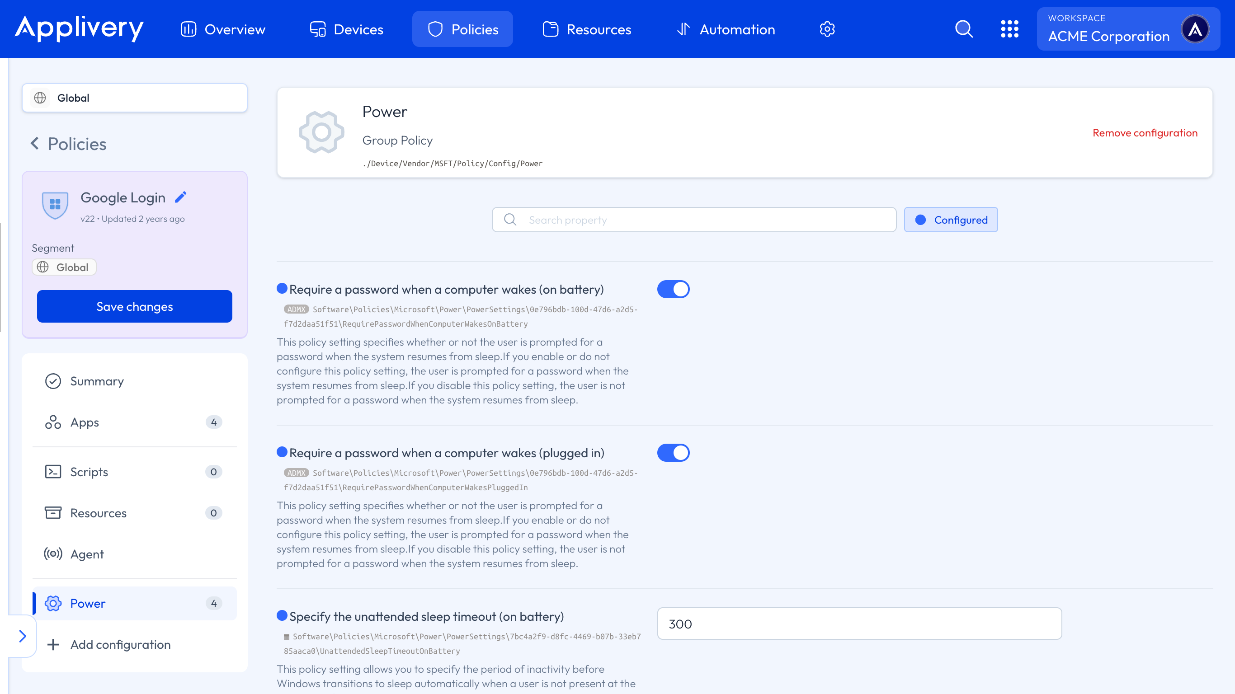Viewport: 1235px width, 694px height.
Task: Open the Automation menu
Action: click(x=726, y=29)
